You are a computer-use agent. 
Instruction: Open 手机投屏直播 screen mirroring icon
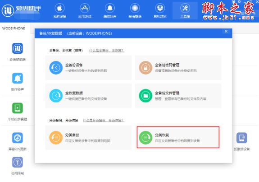pos(18,108)
